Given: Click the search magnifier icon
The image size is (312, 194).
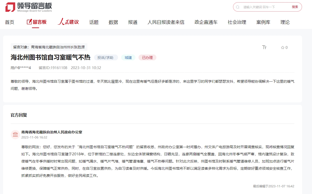Looking at the screenshot, I should tap(238, 7).
